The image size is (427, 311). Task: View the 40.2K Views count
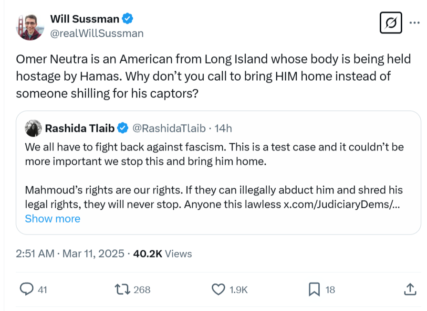163,254
